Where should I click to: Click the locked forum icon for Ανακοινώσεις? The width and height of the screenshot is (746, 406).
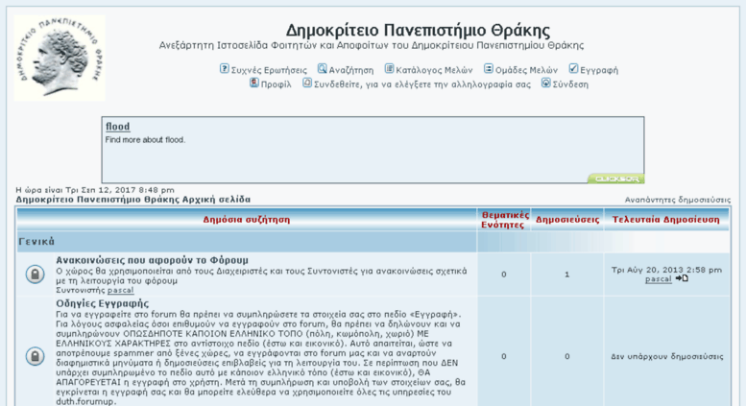pyautogui.click(x=35, y=275)
